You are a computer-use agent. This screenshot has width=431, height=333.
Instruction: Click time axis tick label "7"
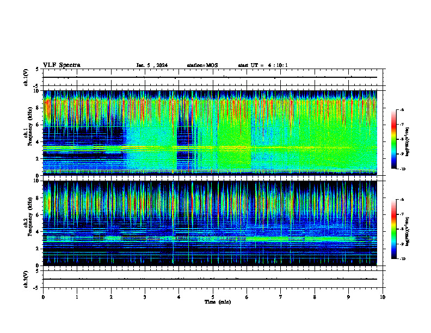point(281,297)
